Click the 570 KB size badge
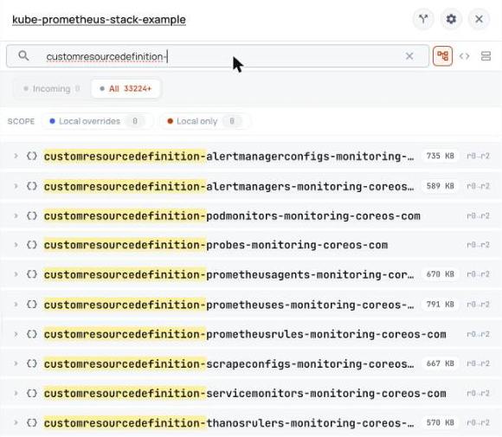 click(x=441, y=422)
